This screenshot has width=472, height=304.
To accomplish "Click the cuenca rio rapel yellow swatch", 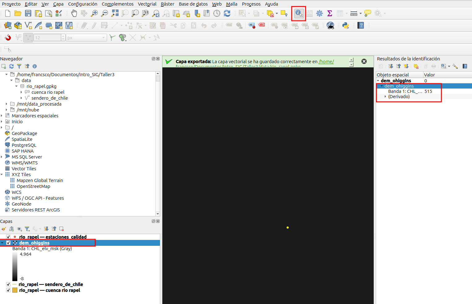I will point(15,290).
